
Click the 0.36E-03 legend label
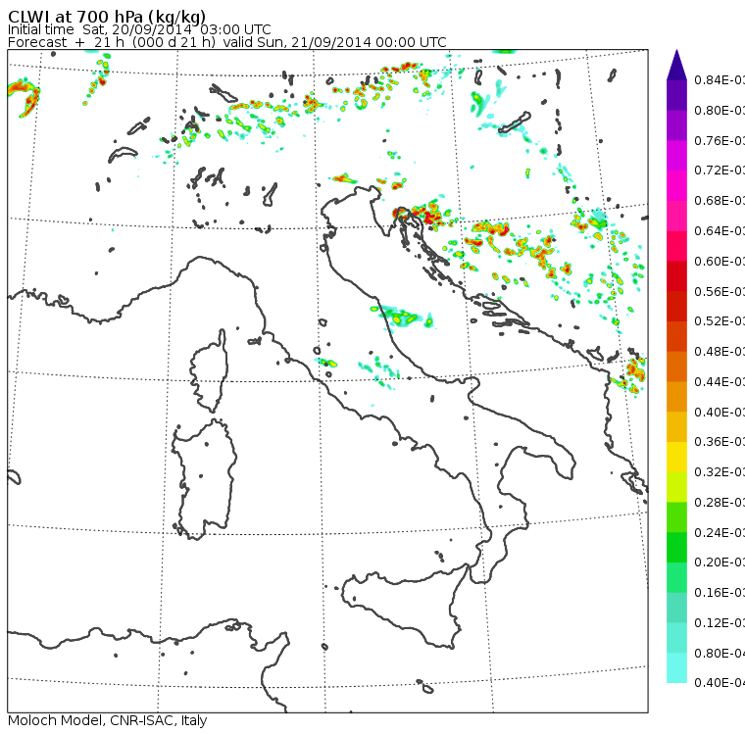720,442
